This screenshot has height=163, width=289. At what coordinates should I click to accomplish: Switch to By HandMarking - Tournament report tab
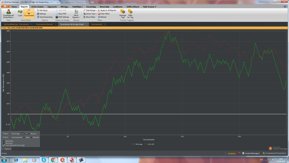tap(17, 24)
